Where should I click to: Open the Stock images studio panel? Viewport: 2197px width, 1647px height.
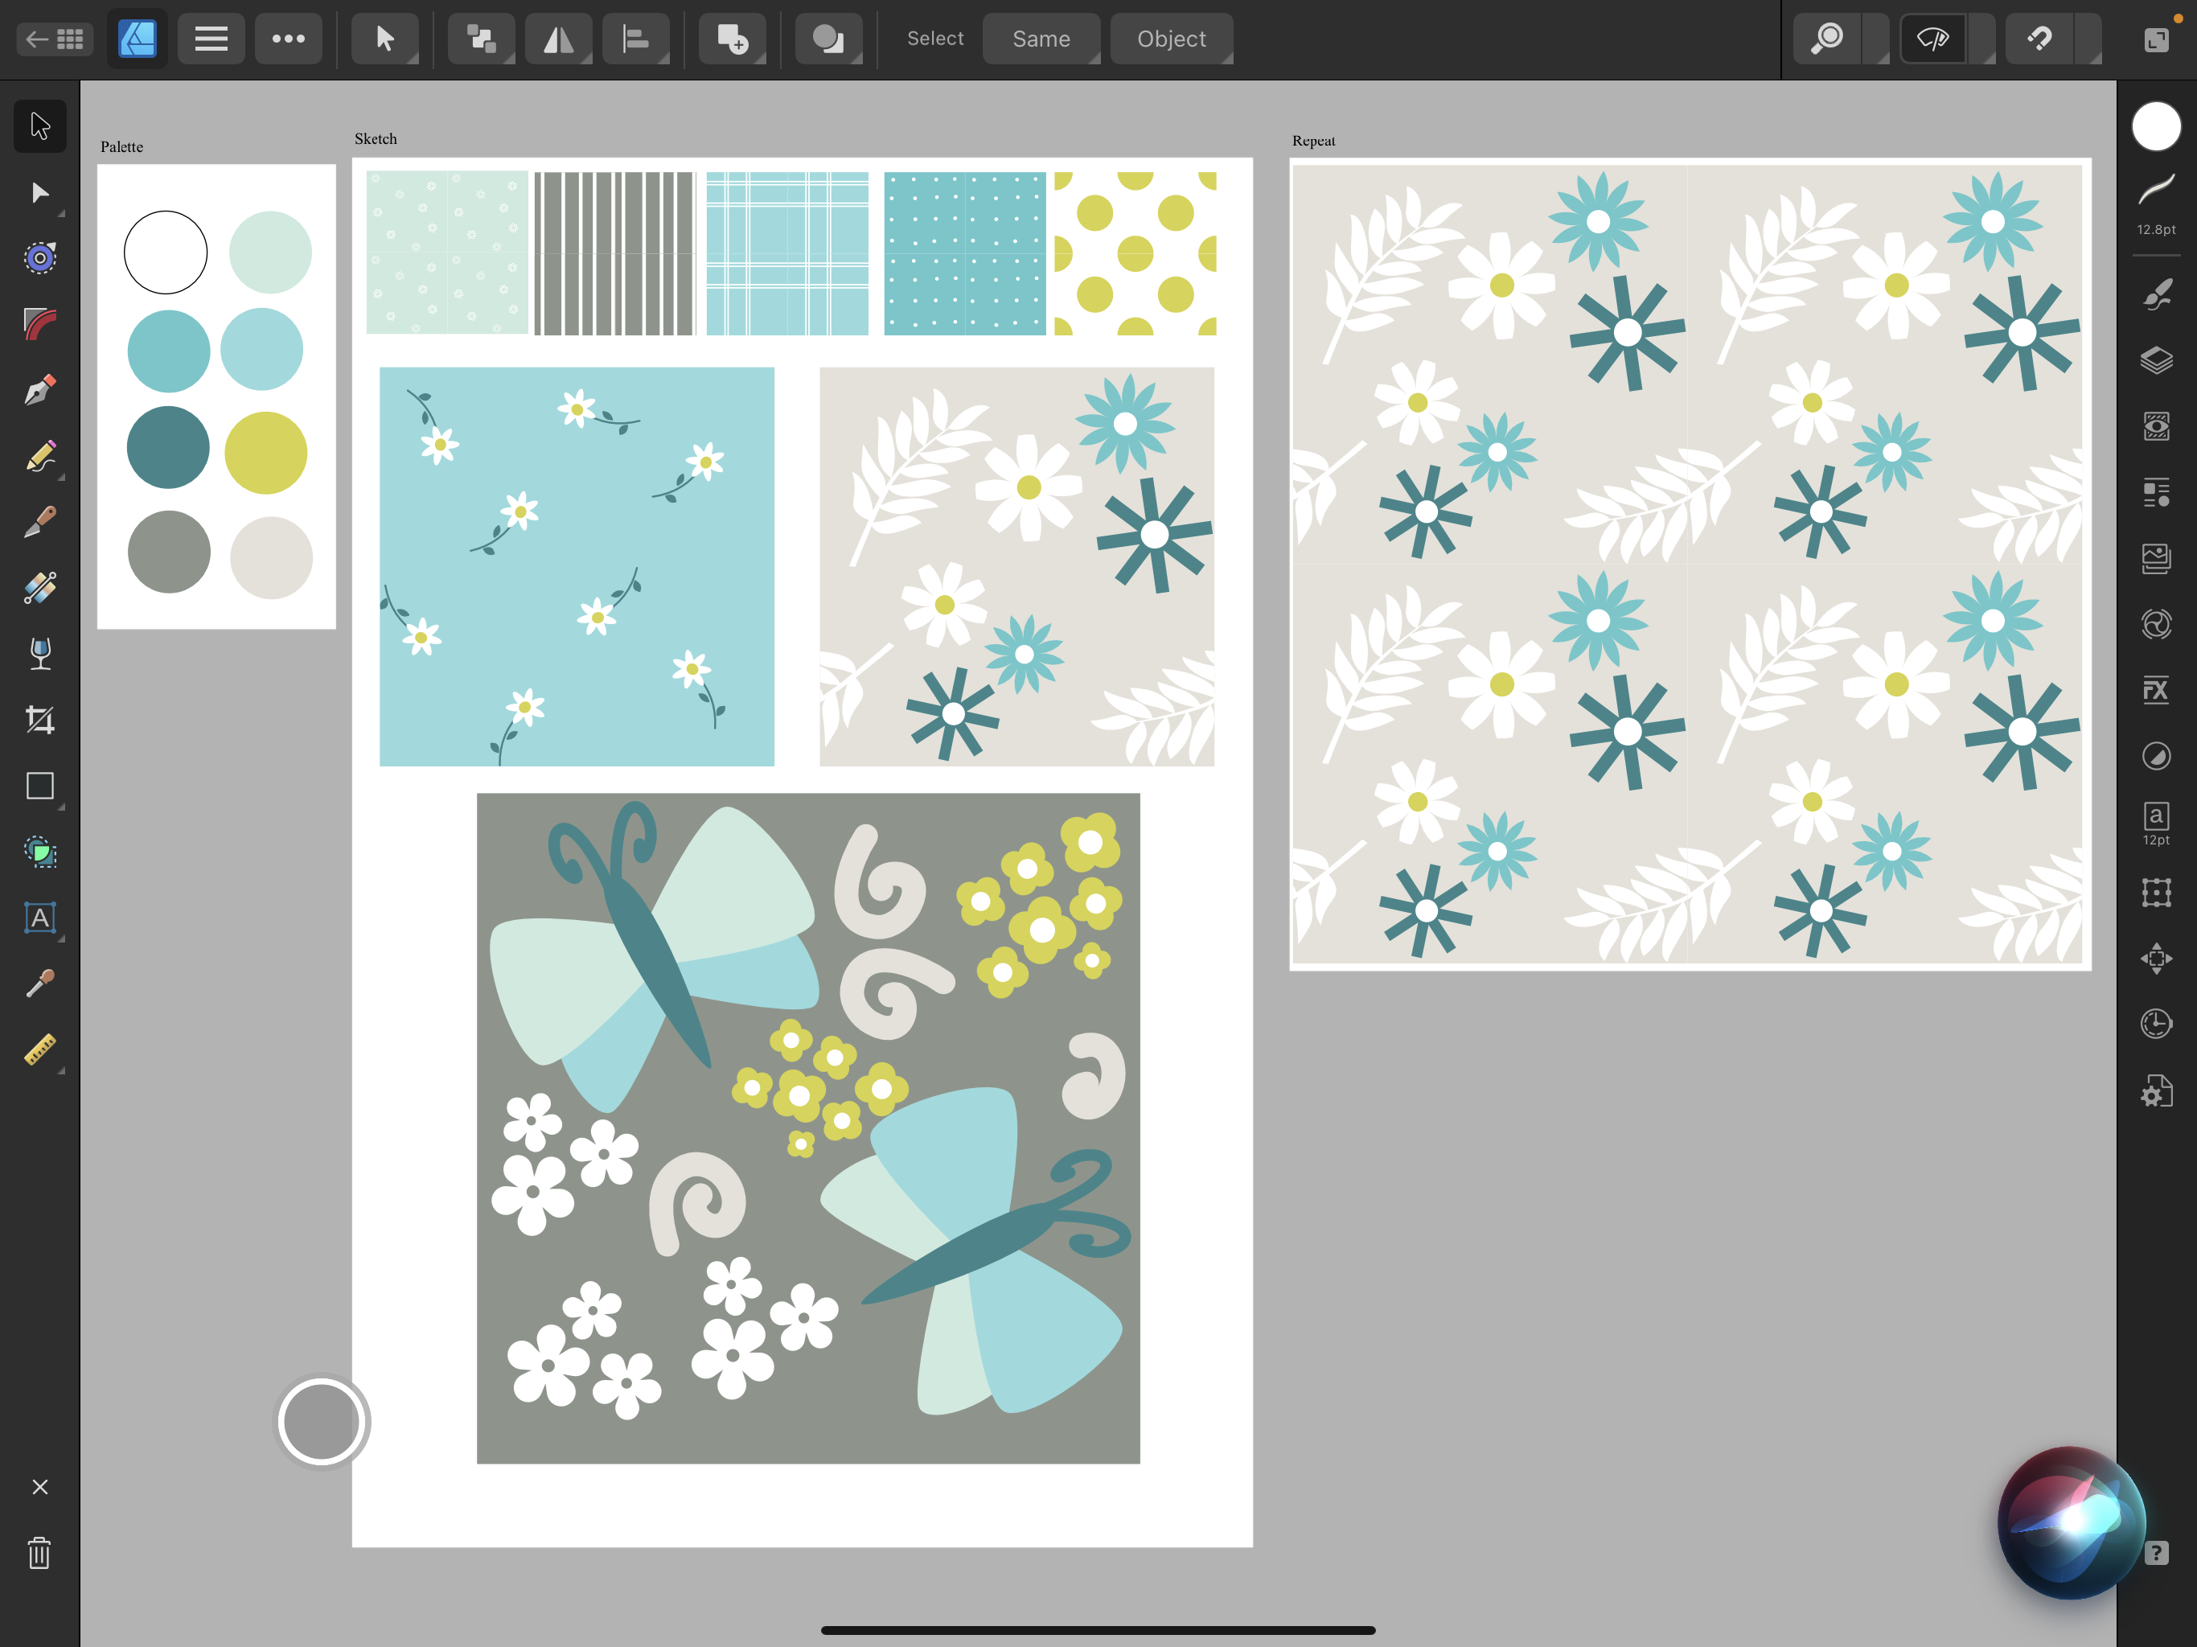[2156, 558]
